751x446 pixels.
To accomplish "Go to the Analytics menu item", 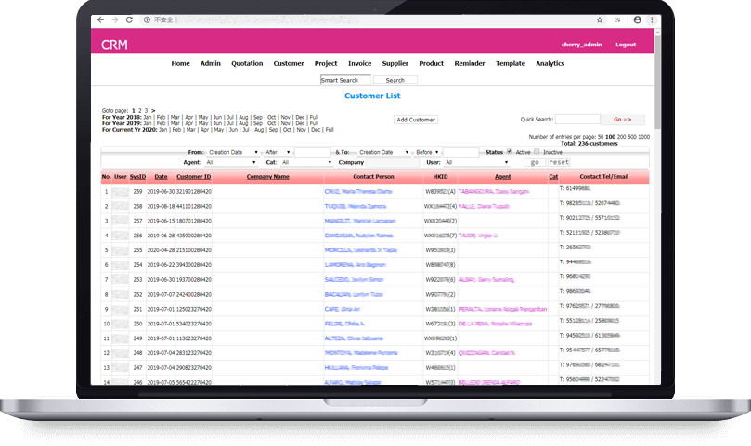I will 550,63.
